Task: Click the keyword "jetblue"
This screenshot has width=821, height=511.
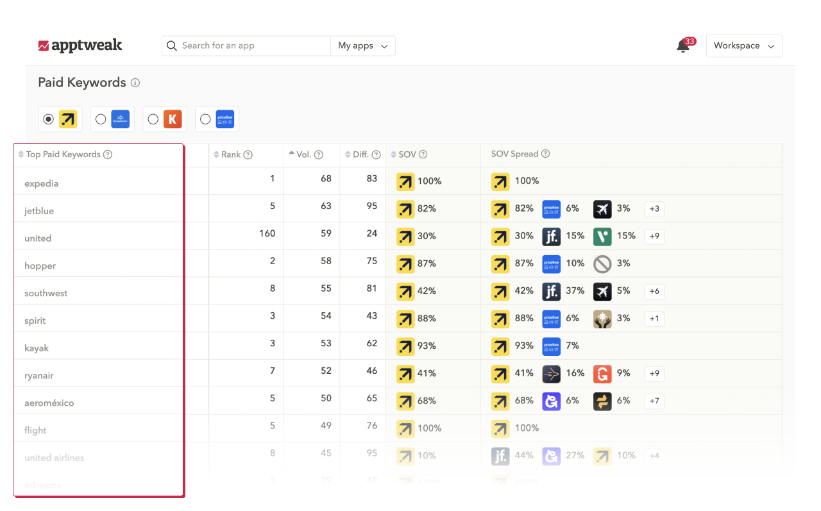Action: [x=39, y=211]
